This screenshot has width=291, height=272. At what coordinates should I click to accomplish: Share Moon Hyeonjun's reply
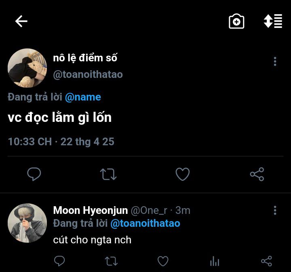[x=266, y=261]
